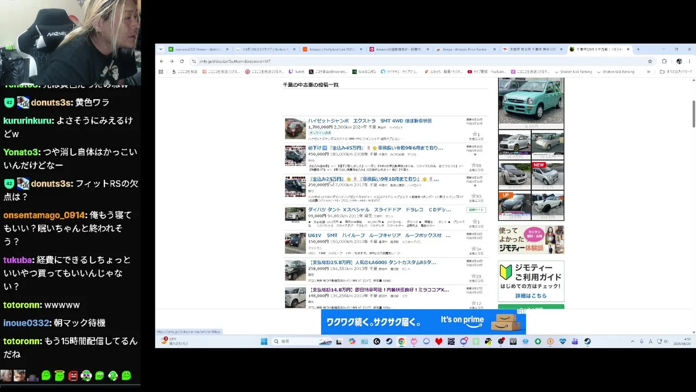Click the browser back arrow
This screenshot has height=392, width=696.
tap(161, 61)
